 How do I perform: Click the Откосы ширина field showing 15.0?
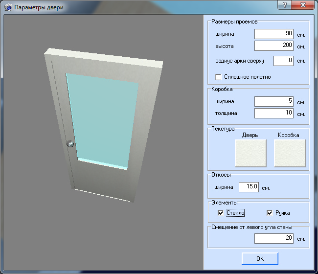(249, 187)
